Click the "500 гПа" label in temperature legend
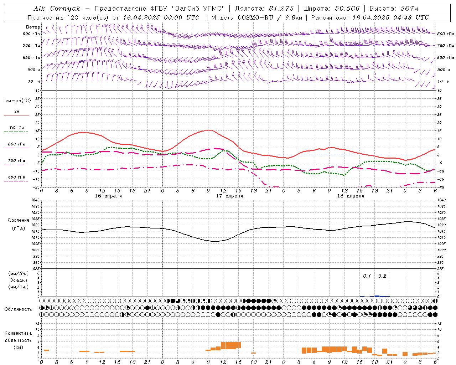 [x=17, y=177]
